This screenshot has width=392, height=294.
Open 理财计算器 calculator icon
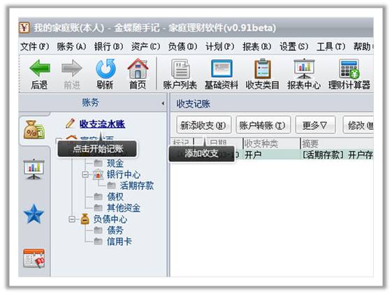[x=349, y=68]
